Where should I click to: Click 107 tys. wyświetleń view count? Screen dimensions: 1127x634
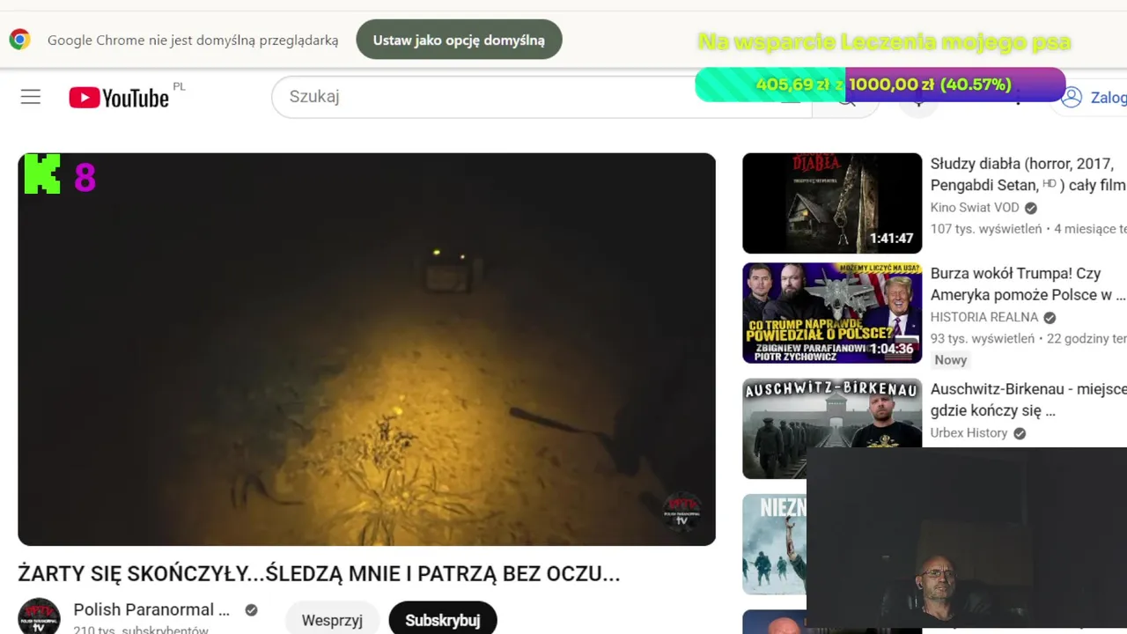[986, 229]
